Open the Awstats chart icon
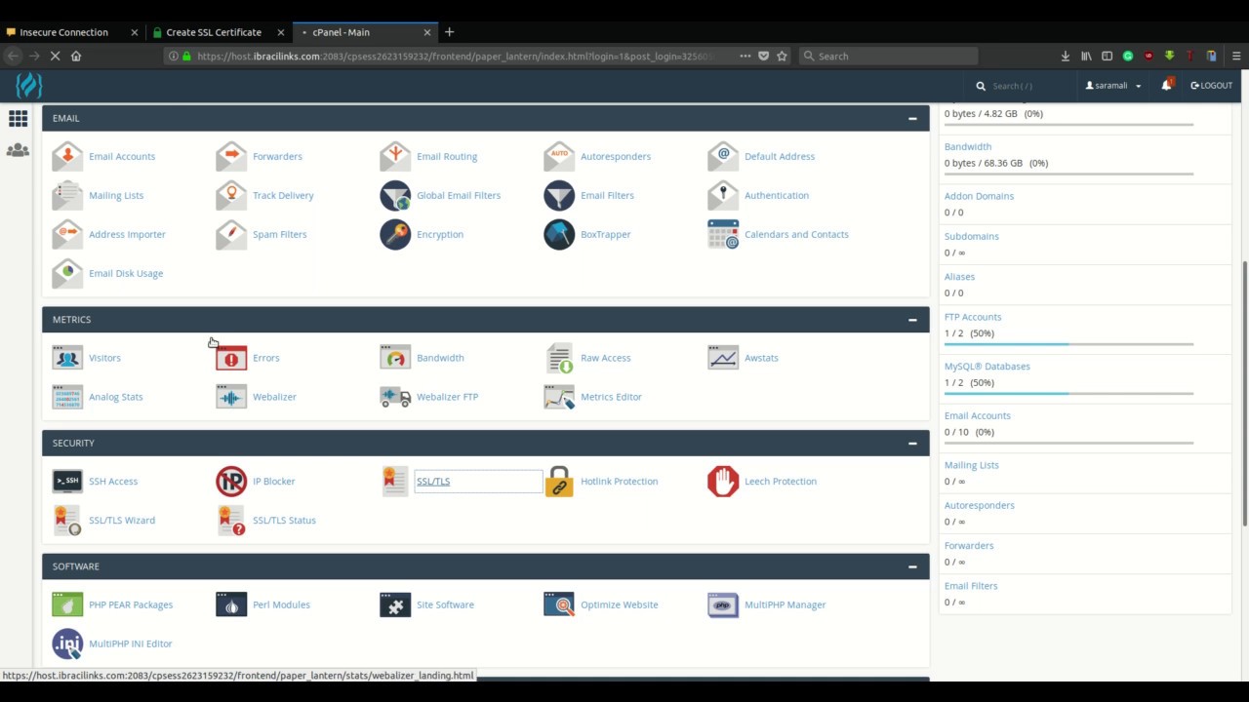Screen dimensions: 1249x702 click(723, 358)
